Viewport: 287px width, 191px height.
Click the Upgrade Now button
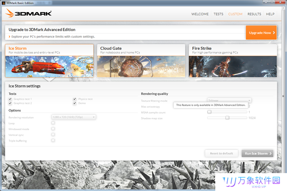(x=261, y=33)
